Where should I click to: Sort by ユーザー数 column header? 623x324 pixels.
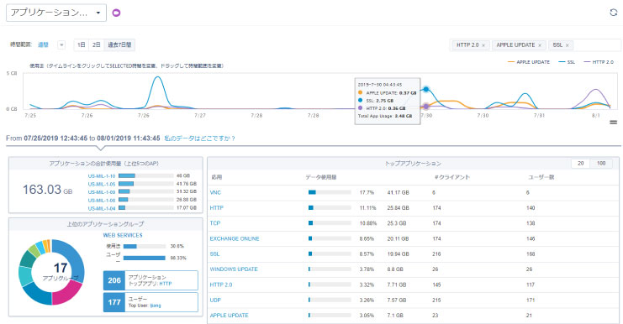(x=541, y=177)
